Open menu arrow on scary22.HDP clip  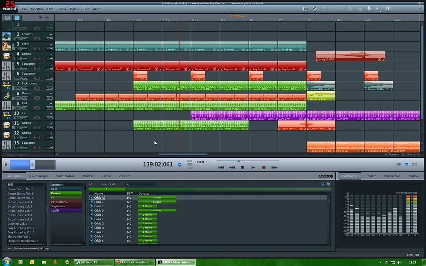coord(379,59)
